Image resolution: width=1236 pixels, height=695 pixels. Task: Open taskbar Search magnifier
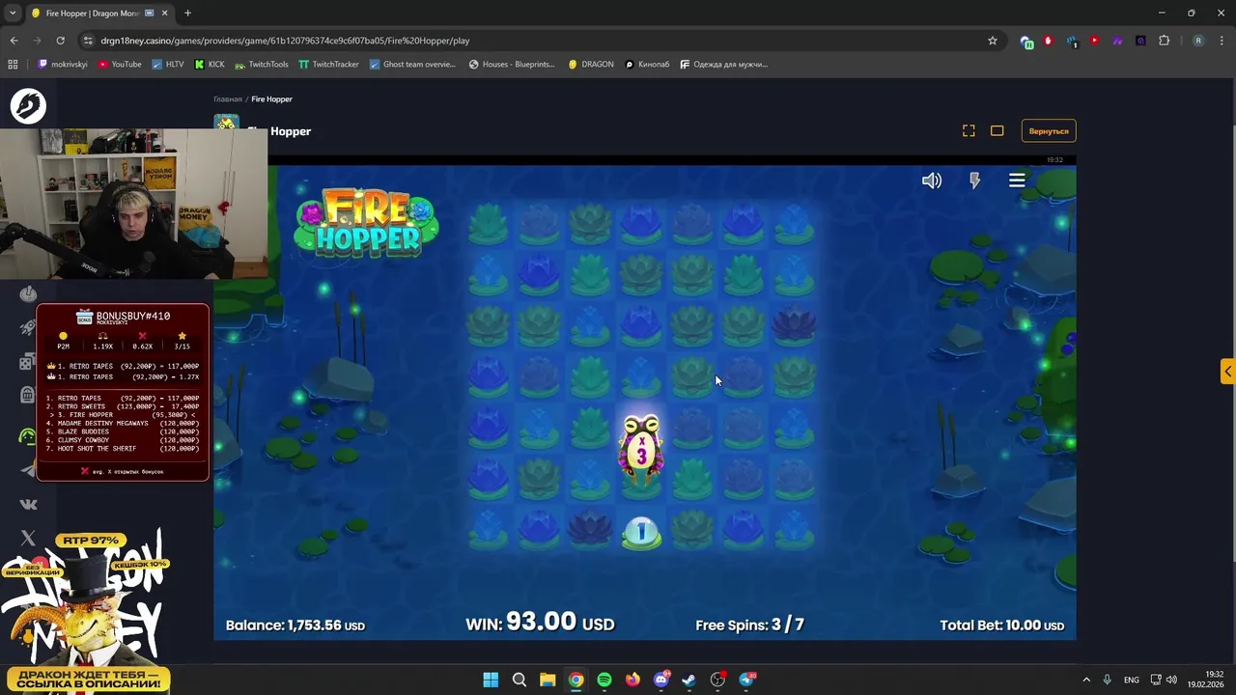coord(519,680)
